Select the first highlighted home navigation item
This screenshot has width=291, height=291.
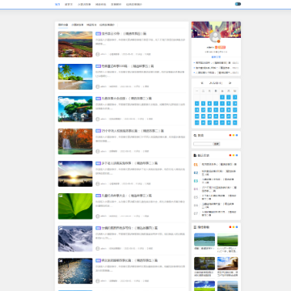point(57,4)
